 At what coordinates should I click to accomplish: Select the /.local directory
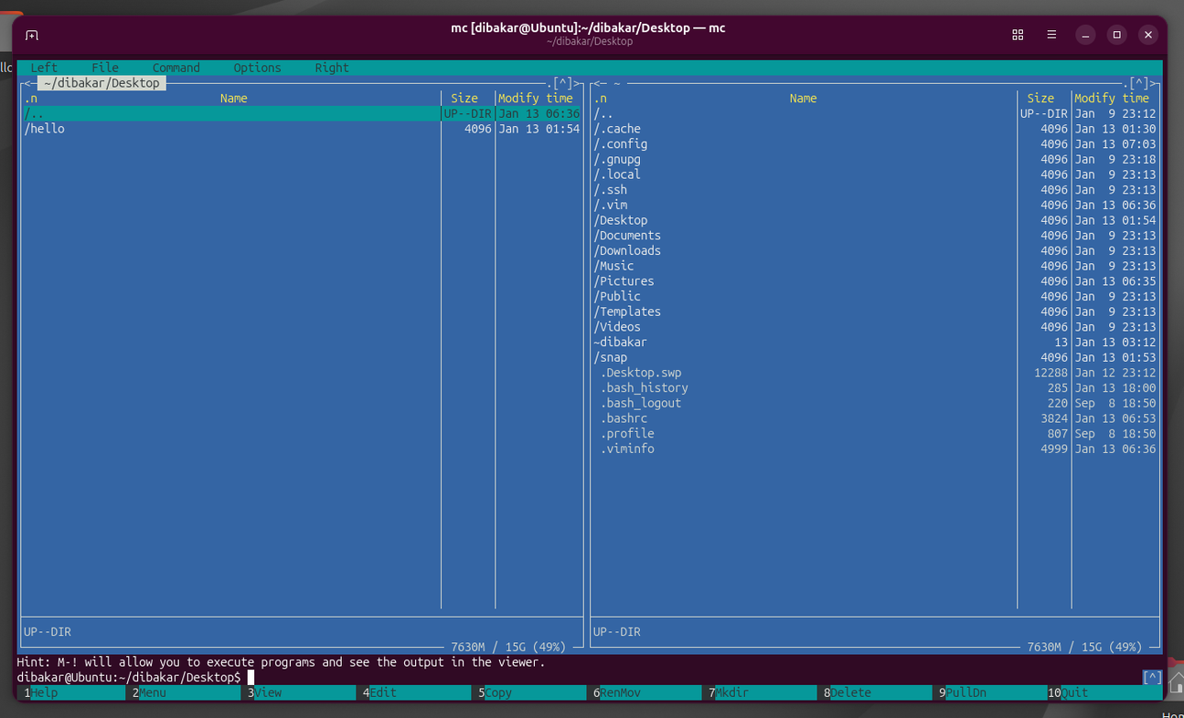coord(875,174)
